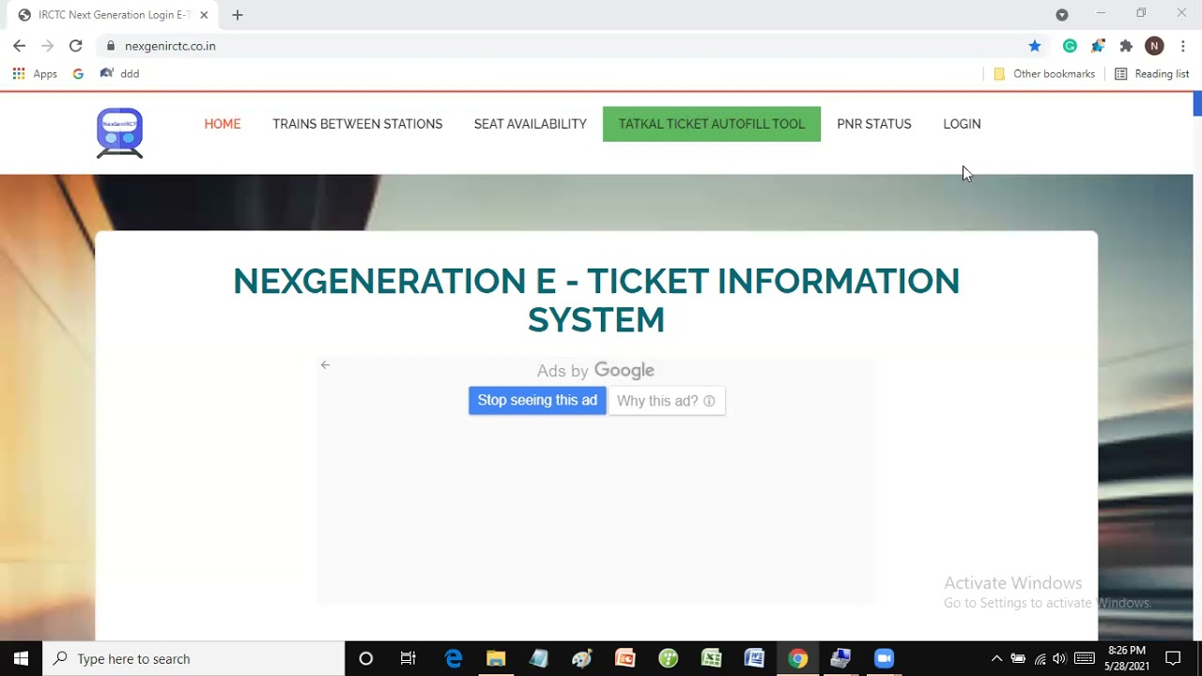1202x676 pixels.
Task: Open the notification Action Center icon
Action: 1173,658
